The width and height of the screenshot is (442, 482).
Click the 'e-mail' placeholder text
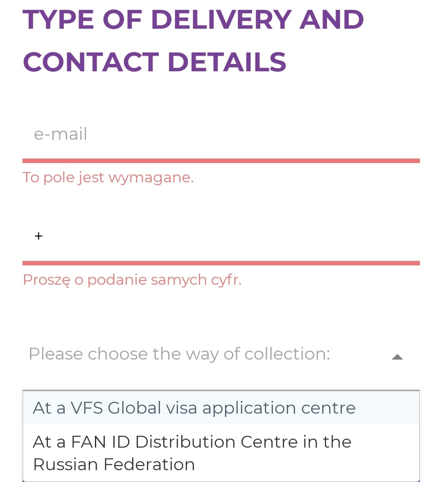(61, 134)
